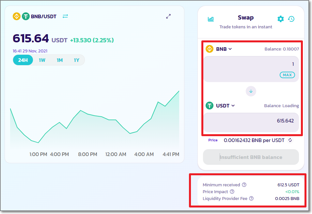Click the 8:00 PM chart axis label
This screenshot has height=214, width=312.
87,154
